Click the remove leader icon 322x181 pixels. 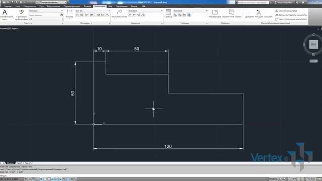(134, 15)
